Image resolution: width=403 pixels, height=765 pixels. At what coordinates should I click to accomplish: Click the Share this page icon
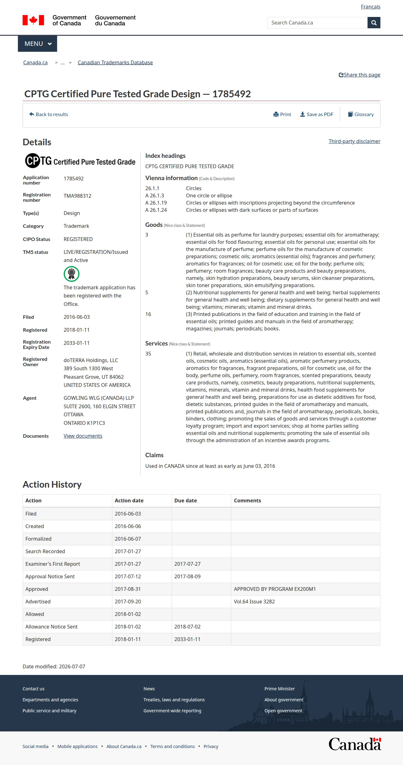coord(341,75)
